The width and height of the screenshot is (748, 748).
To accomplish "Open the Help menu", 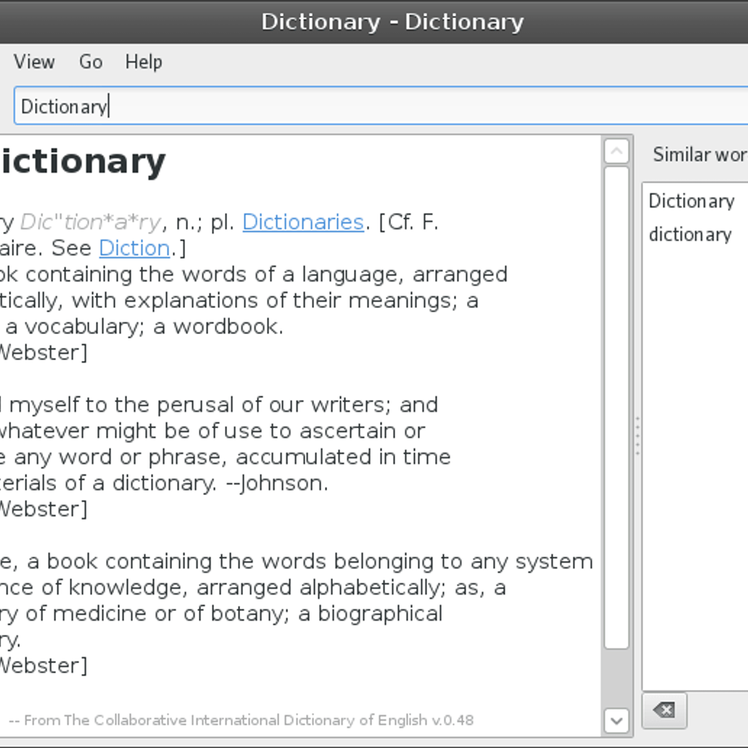I will click(143, 62).
